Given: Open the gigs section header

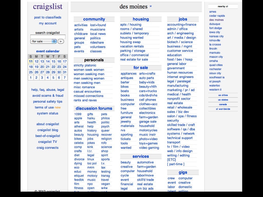Looking at the screenshot, I should 183,172.
